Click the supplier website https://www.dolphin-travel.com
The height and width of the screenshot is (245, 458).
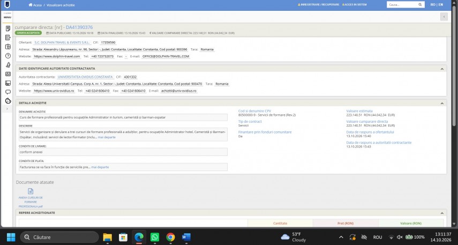[57, 56]
